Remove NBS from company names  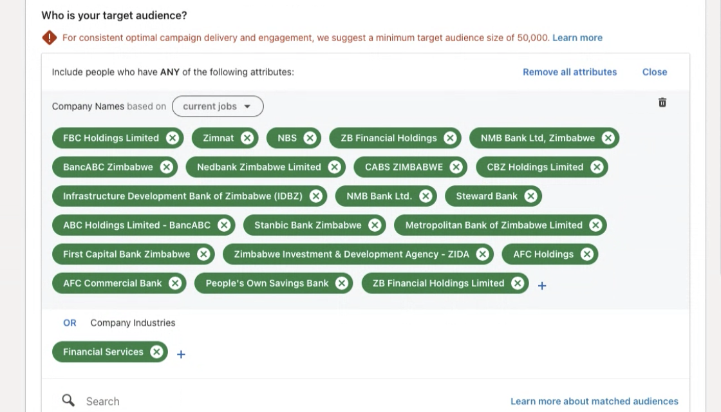click(x=310, y=138)
